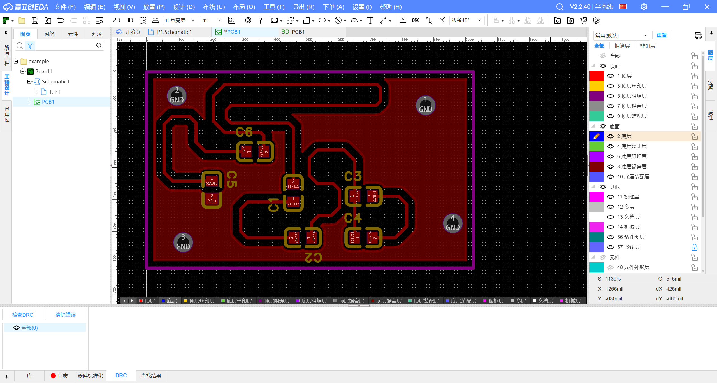Hide the 11 板框层 layer

611,197
